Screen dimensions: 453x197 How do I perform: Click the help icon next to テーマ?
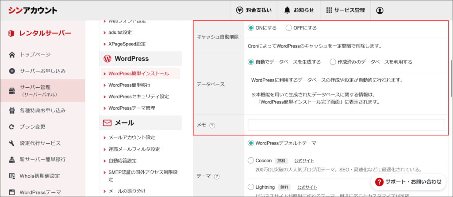point(216,177)
